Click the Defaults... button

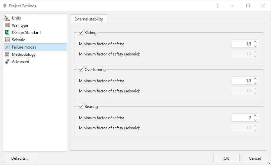click(x=19, y=158)
